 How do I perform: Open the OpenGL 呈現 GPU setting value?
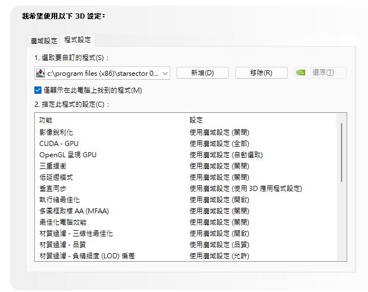[x=226, y=155]
